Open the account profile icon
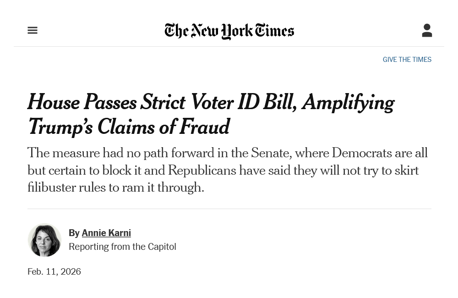The image size is (458, 298). (x=427, y=31)
